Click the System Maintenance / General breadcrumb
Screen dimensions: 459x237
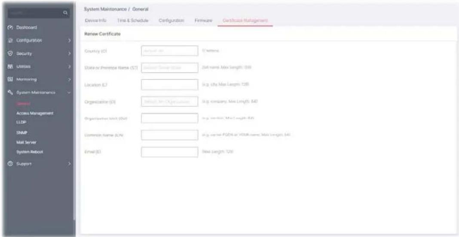pos(116,9)
